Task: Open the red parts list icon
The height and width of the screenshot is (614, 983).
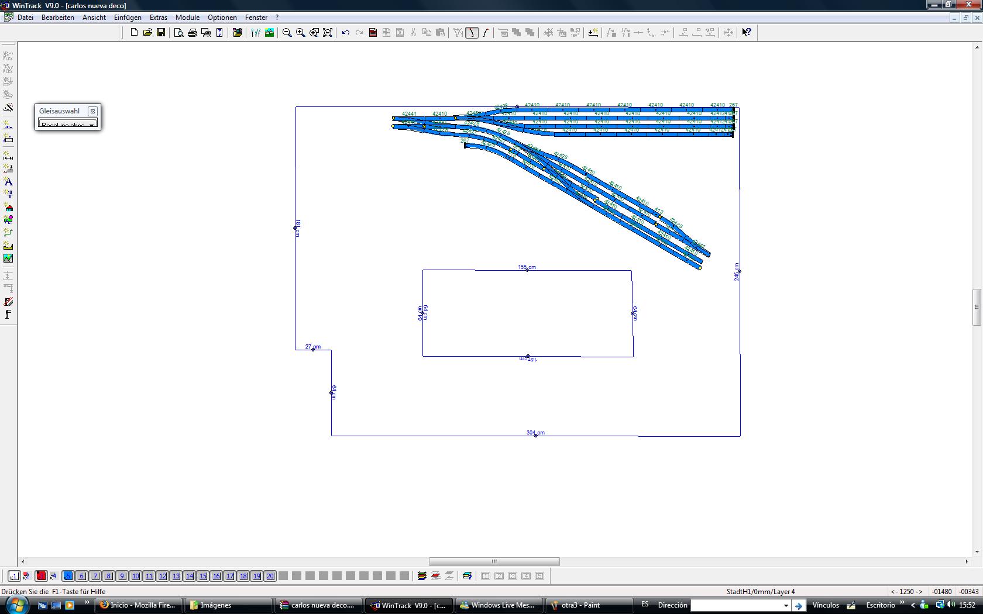Action: 373,33
